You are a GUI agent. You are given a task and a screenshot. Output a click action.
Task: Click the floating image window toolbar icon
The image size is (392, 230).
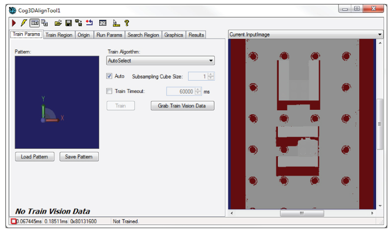click(45, 23)
